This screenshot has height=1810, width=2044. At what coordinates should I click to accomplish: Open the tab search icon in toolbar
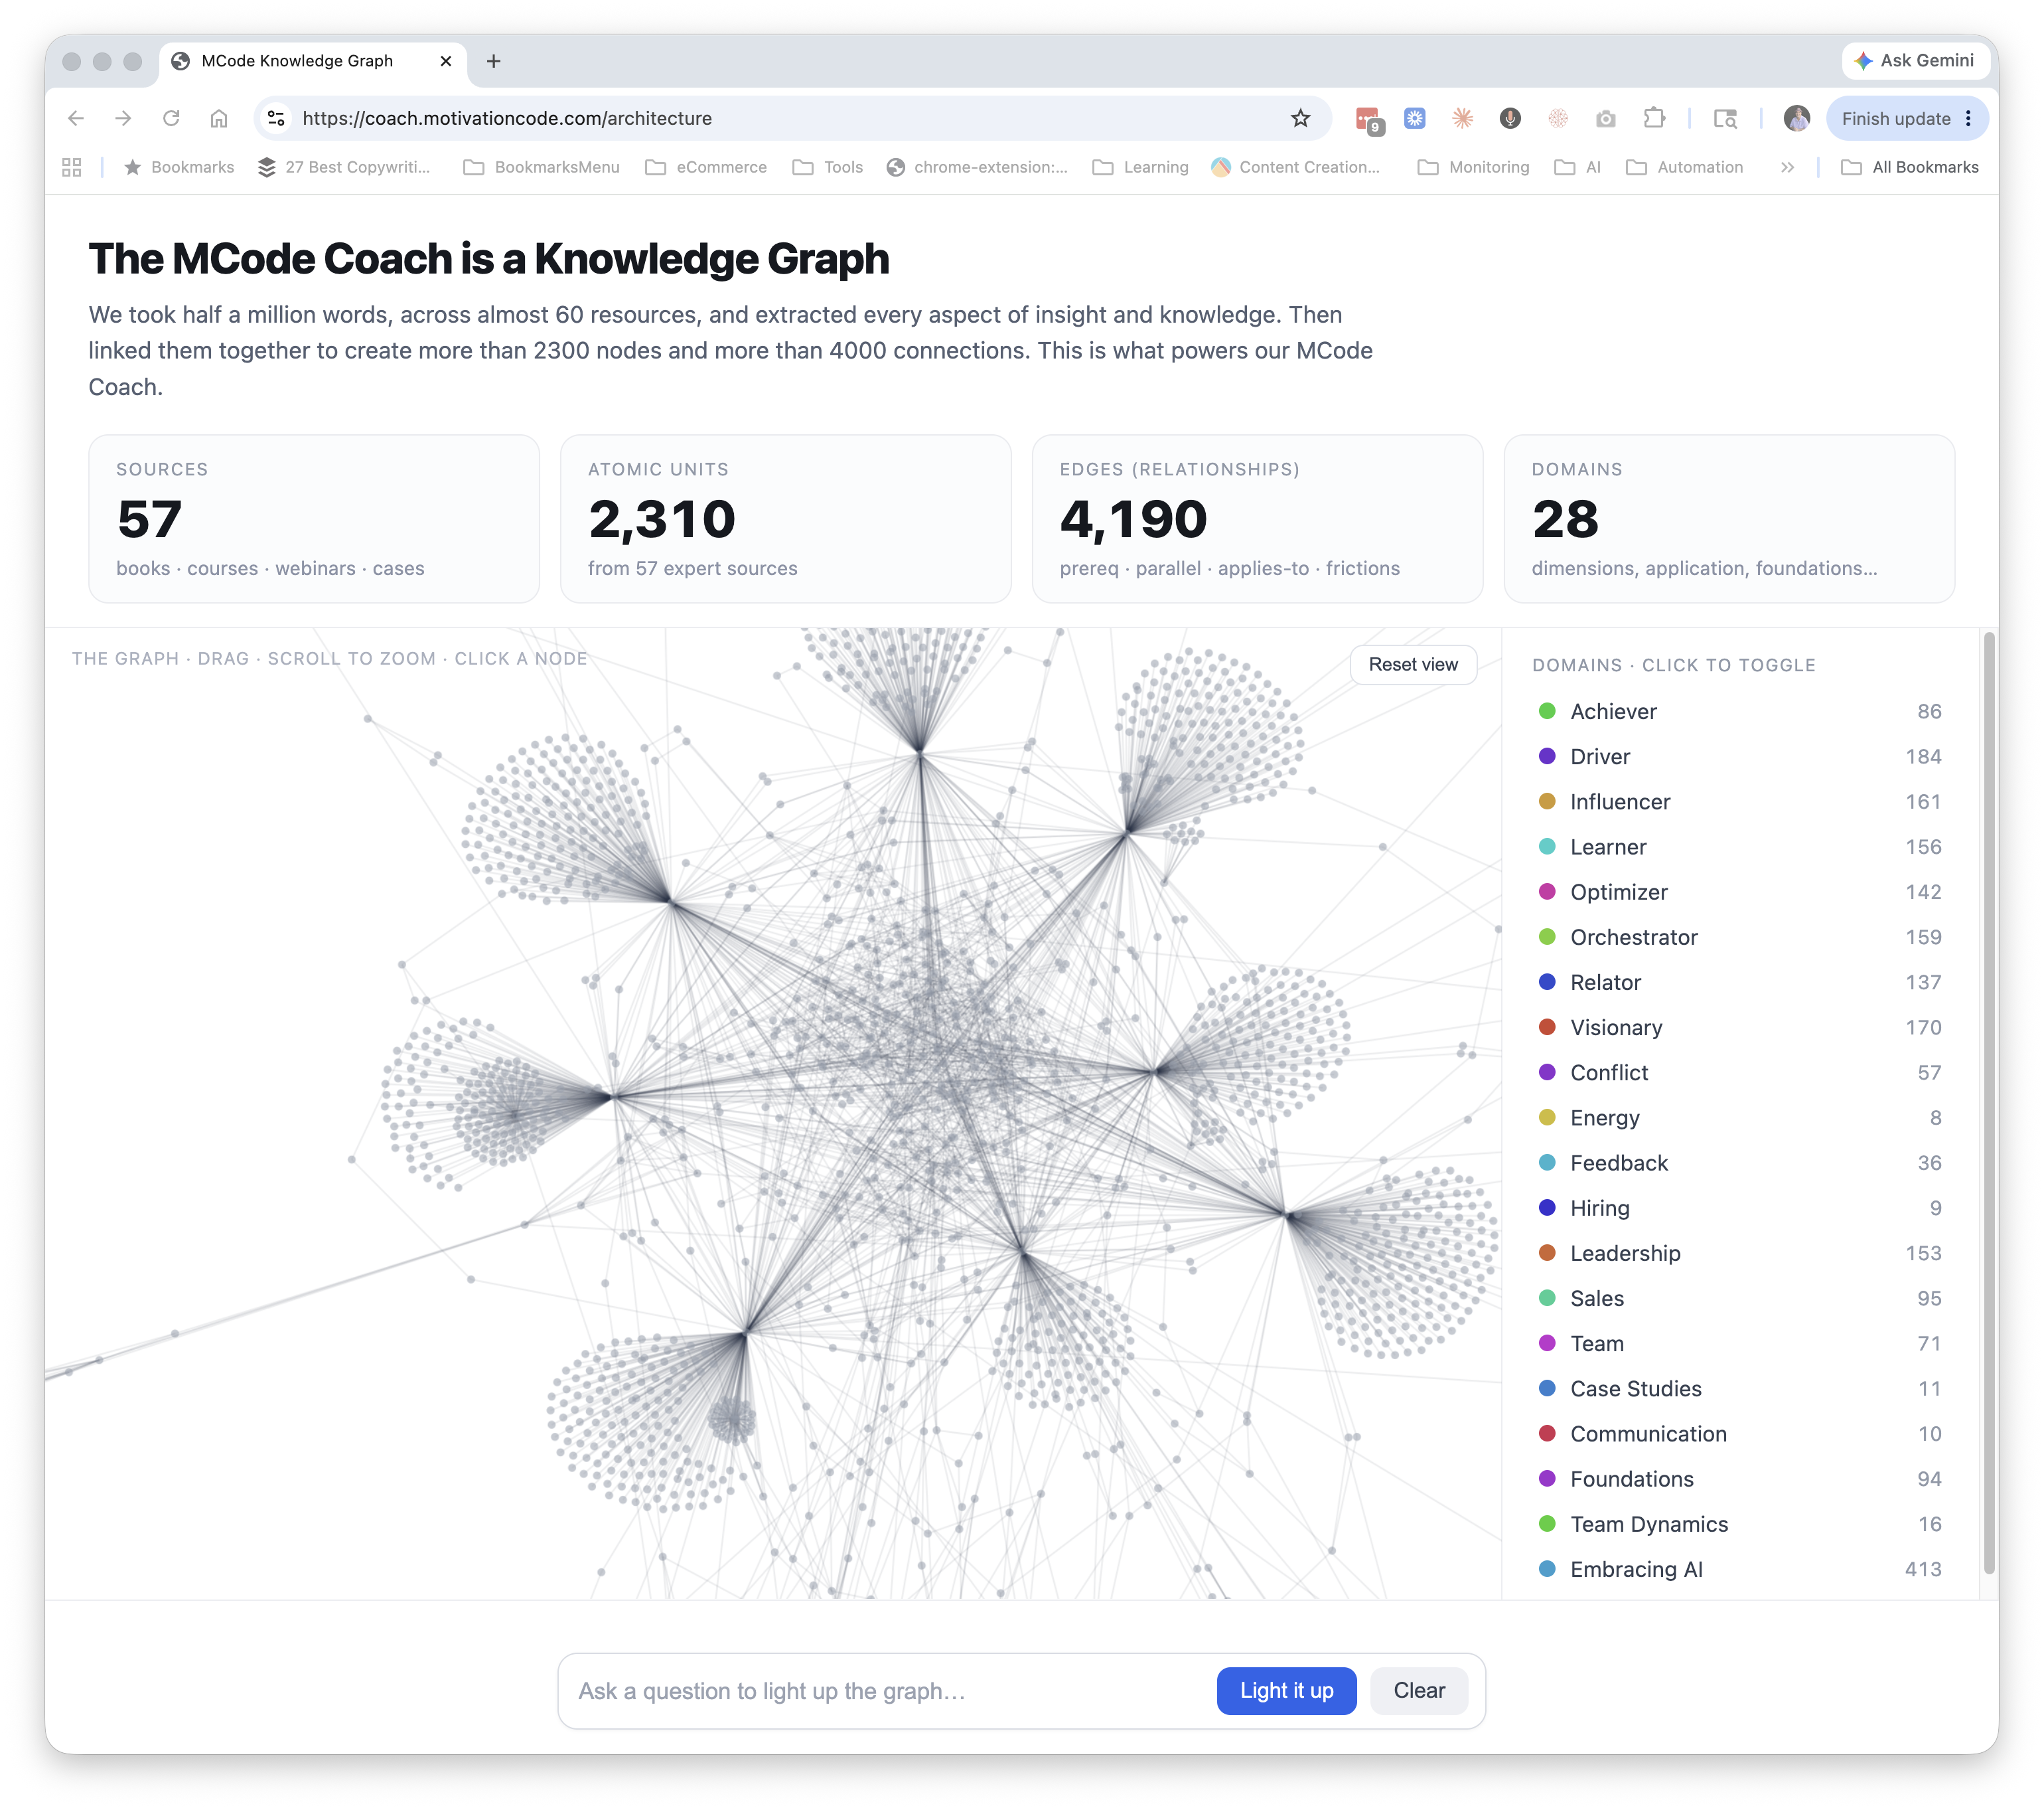coord(1725,118)
